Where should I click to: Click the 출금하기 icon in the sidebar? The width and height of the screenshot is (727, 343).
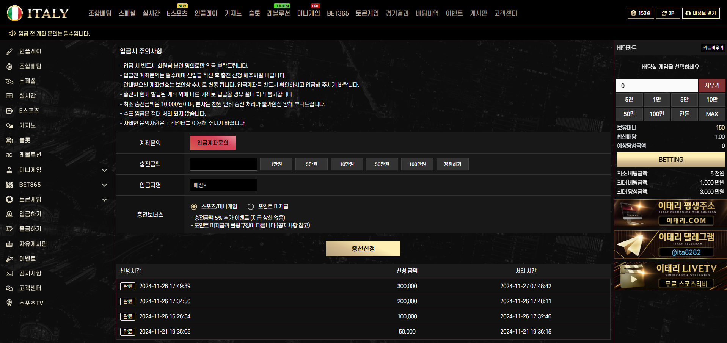[x=9, y=229]
